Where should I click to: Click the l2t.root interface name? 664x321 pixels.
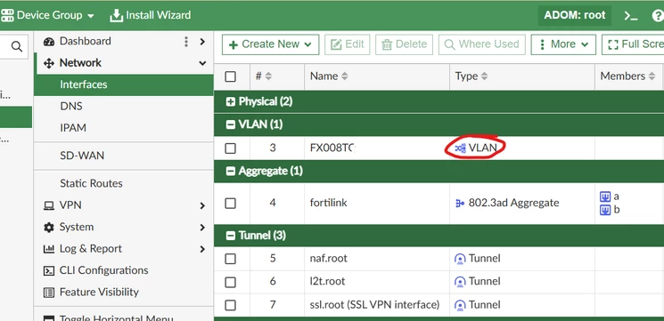click(327, 281)
